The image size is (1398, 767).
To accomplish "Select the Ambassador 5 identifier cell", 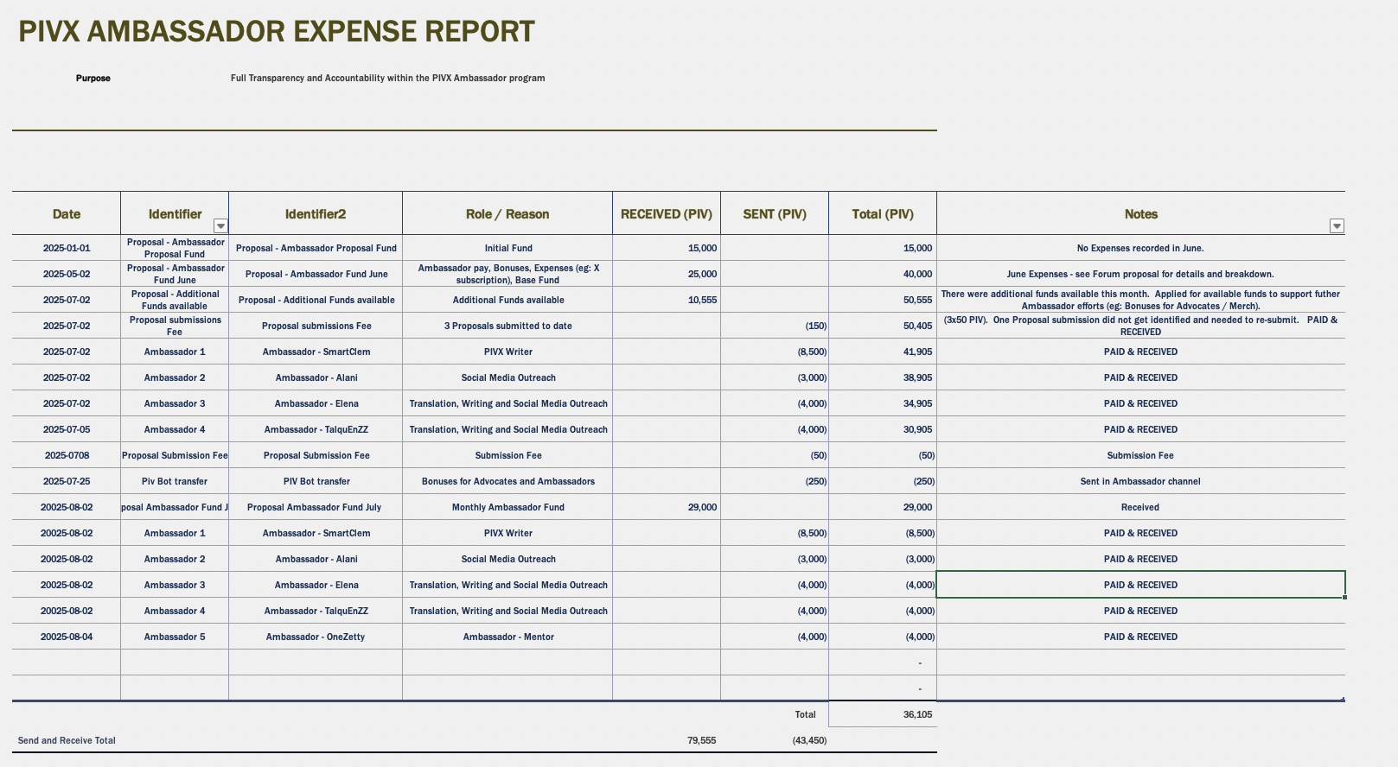I will click(x=175, y=637).
